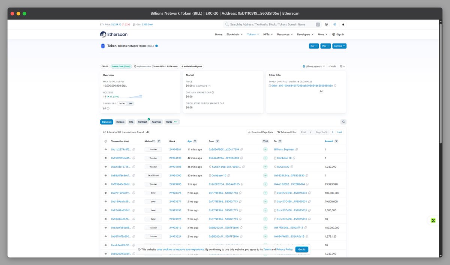This screenshot has height=265, width=450.
Task: Open the blue Buy dropdown
Action: [314, 46]
